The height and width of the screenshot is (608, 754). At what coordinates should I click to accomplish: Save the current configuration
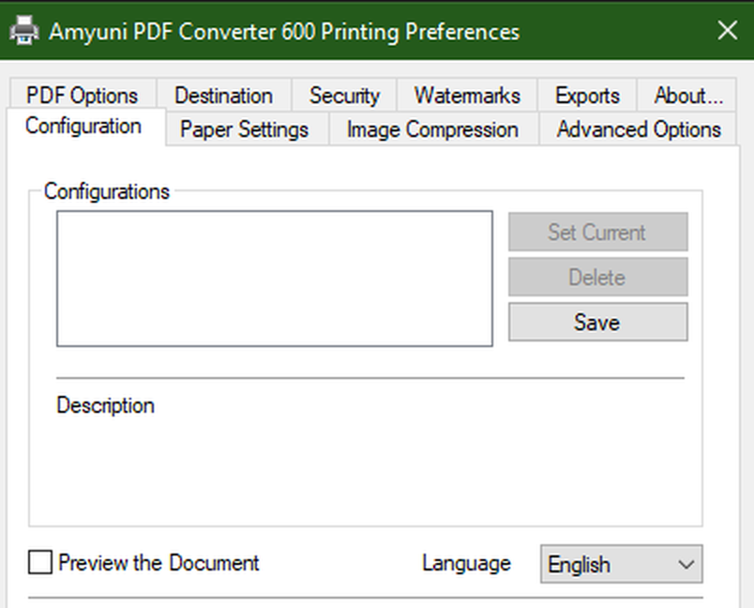tap(598, 322)
